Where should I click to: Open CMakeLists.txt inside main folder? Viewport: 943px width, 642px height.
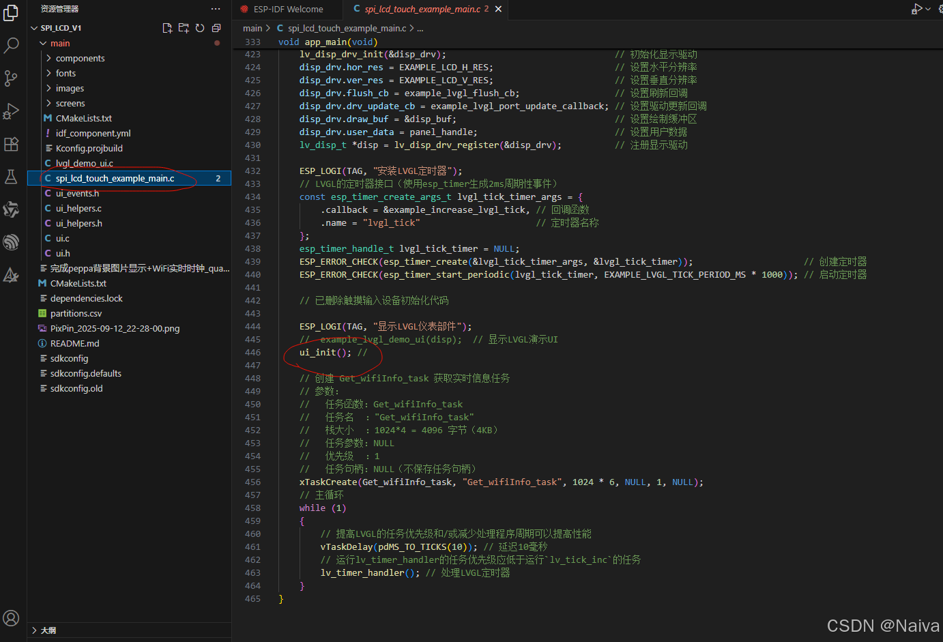[130, 118]
